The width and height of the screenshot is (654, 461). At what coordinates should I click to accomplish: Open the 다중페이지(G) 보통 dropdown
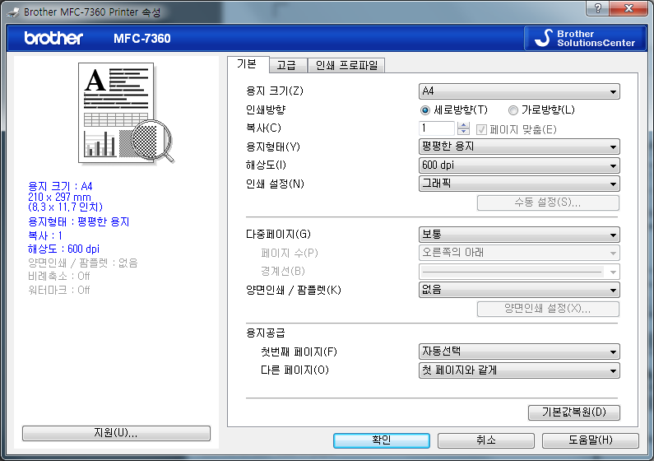coord(519,235)
